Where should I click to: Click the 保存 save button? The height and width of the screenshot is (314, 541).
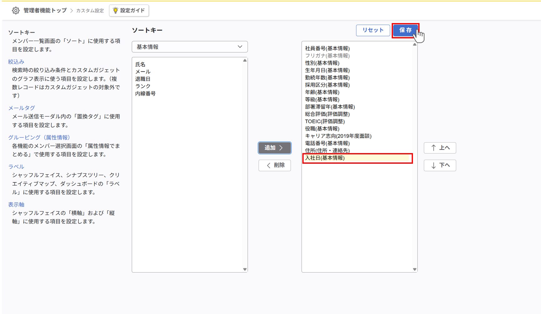tap(405, 30)
